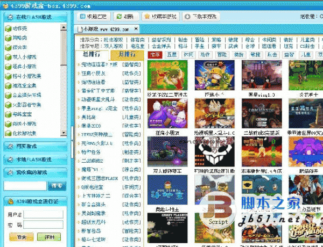Click the page icon on 小游戏 tab

click(80, 30)
